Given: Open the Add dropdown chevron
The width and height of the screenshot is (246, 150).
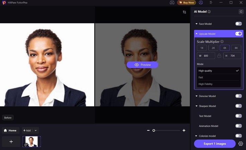Looking at the screenshot, I should pyautogui.click(x=36, y=130).
